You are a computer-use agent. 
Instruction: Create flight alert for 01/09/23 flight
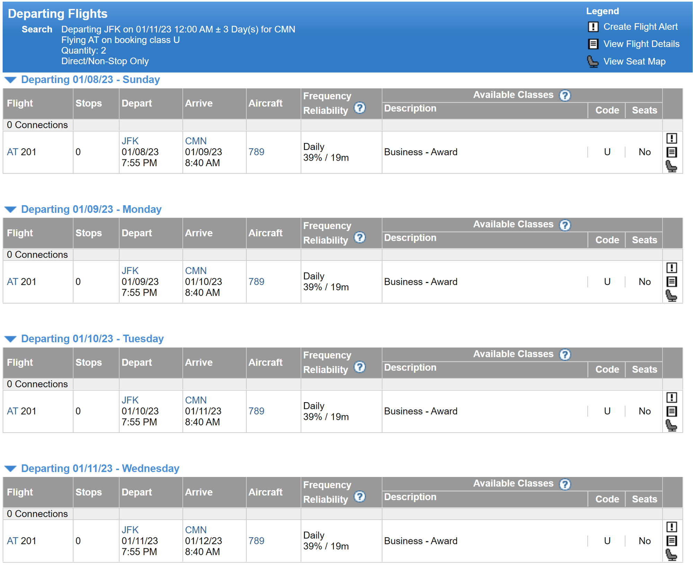pyautogui.click(x=672, y=268)
